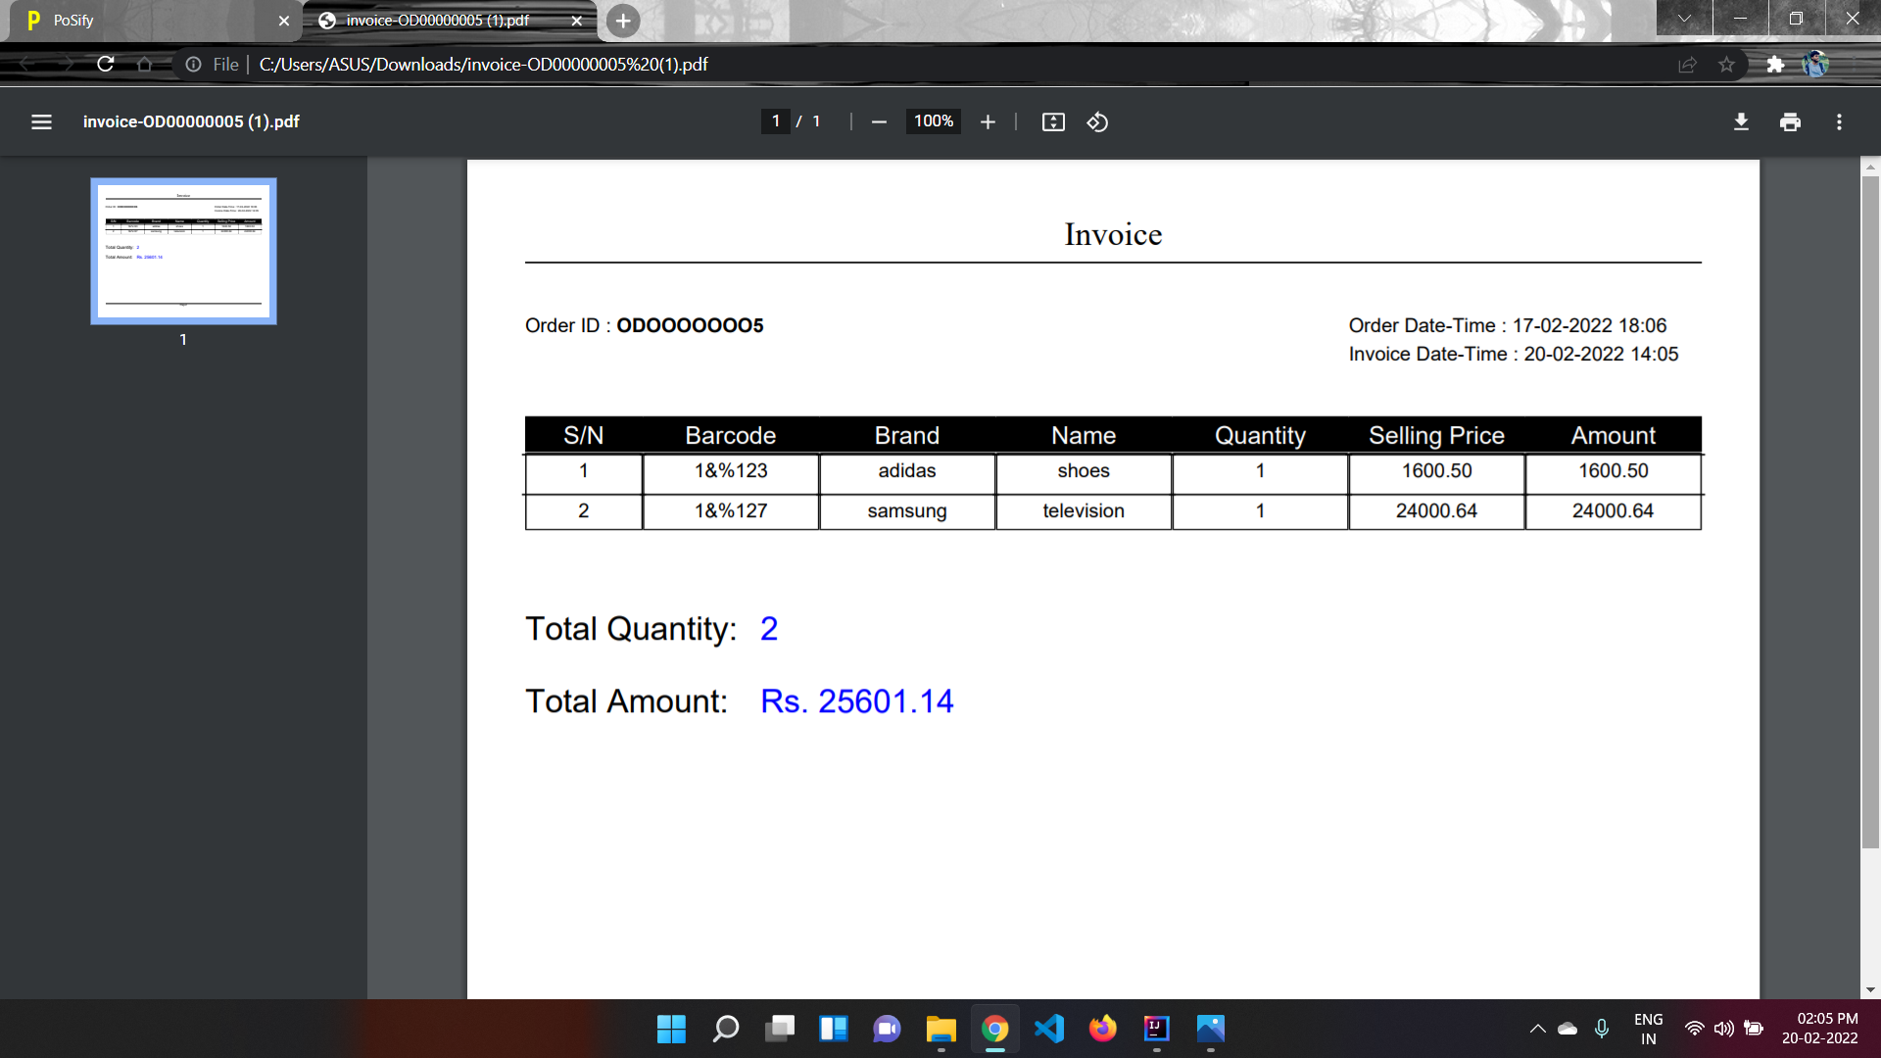This screenshot has height=1058, width=1881.
Task: Show hidden system tray icons
Action: click(1537, 1029)
